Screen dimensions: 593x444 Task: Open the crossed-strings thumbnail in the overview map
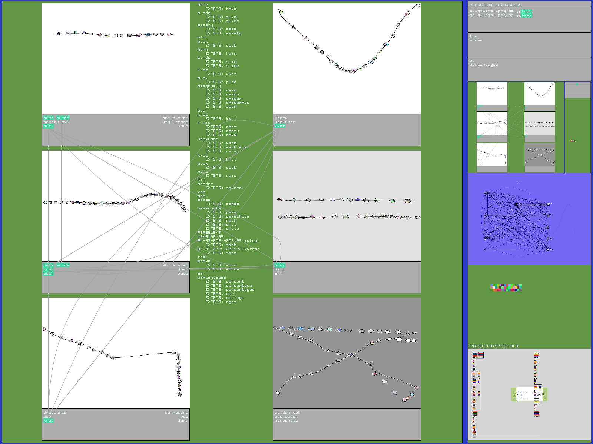tap(540, 154)
